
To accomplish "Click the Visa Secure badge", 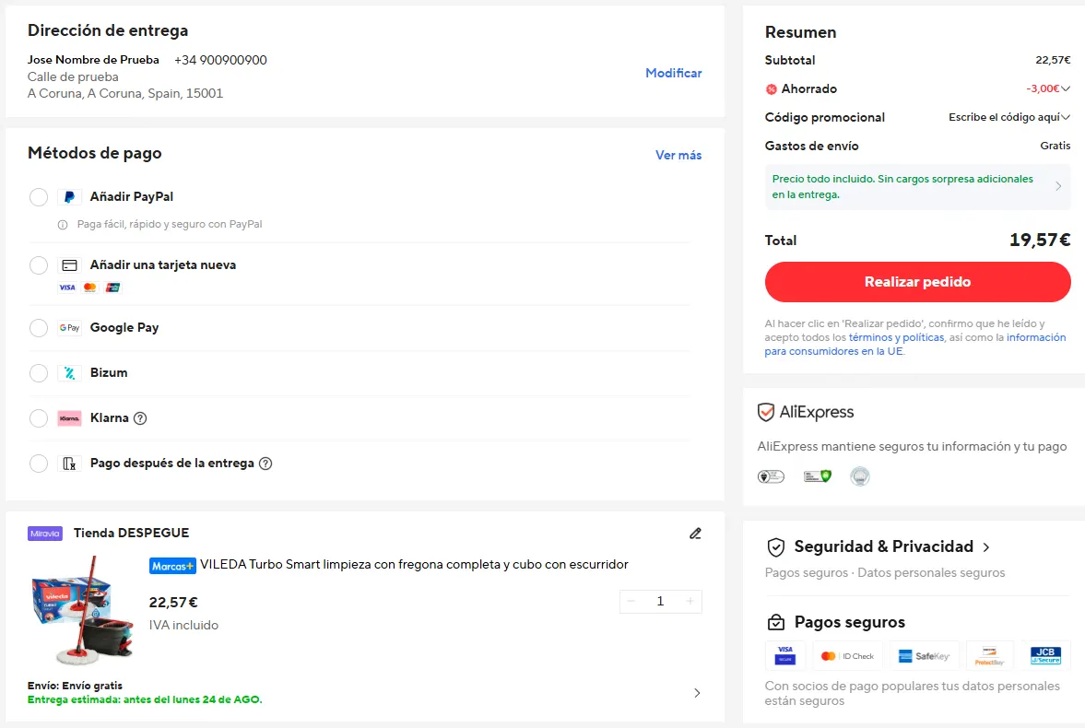I will tap(785, 655).
